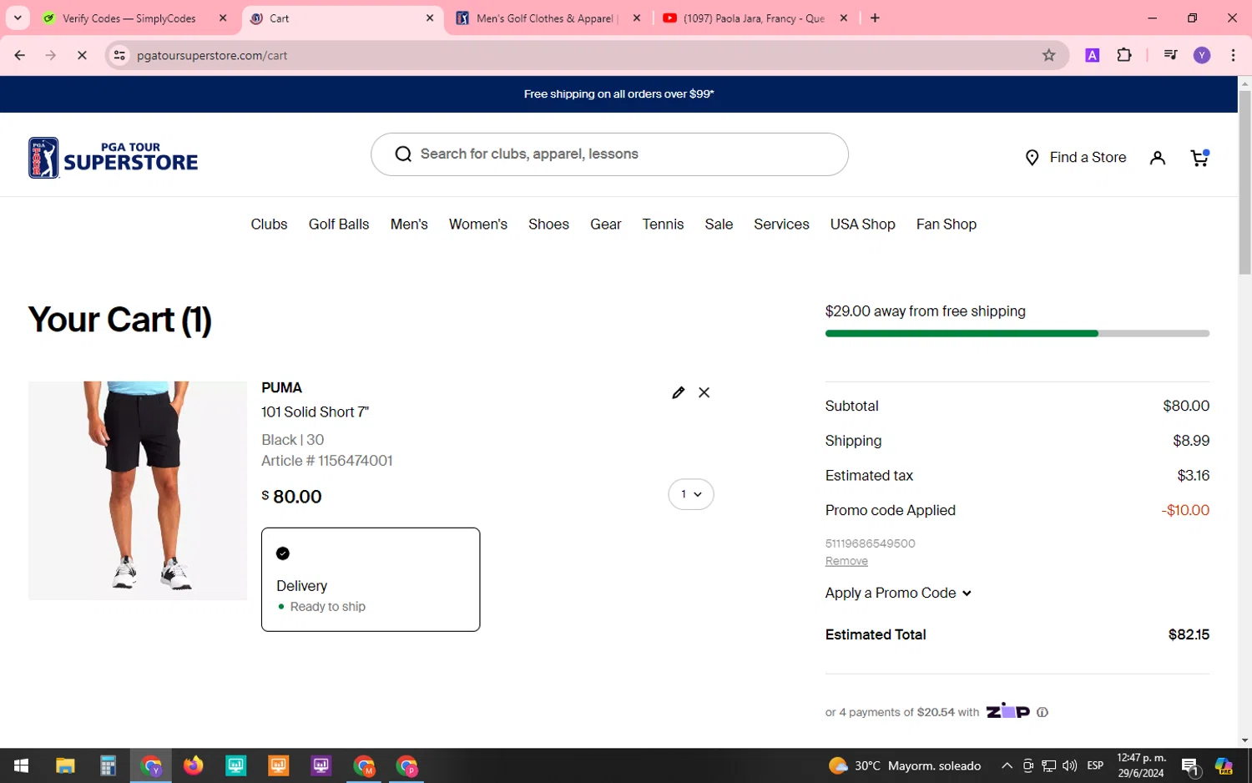
Task: Open the PUMA shorts product image
Action: click(138, 490)
